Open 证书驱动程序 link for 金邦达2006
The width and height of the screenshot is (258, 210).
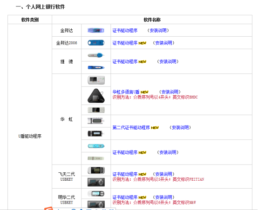(125, 43)
